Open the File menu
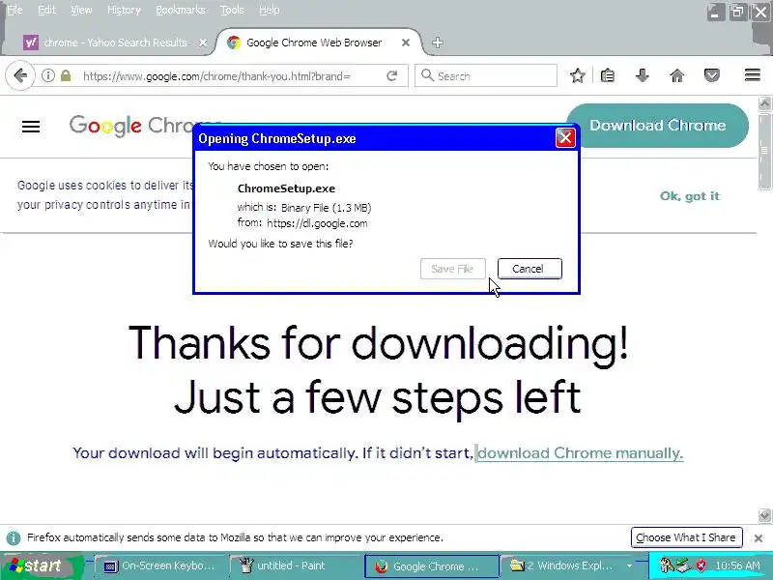 tap(14, 10)
